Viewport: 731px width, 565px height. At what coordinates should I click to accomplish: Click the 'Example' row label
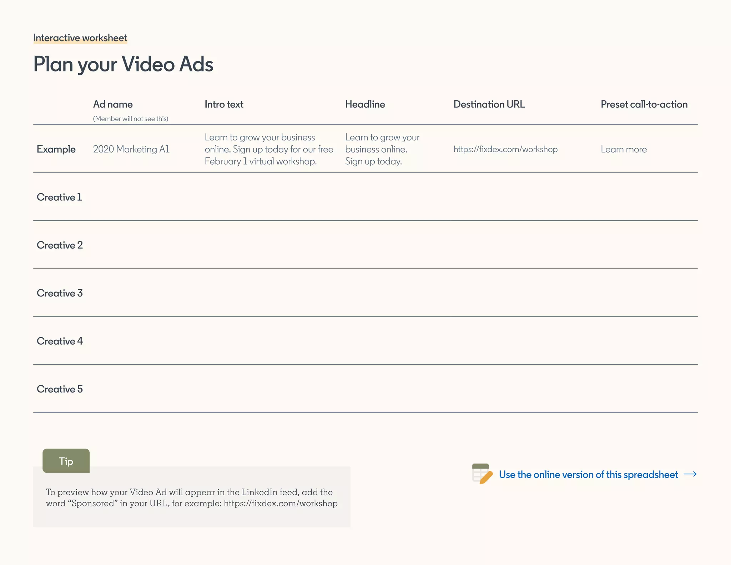point(56,149)
